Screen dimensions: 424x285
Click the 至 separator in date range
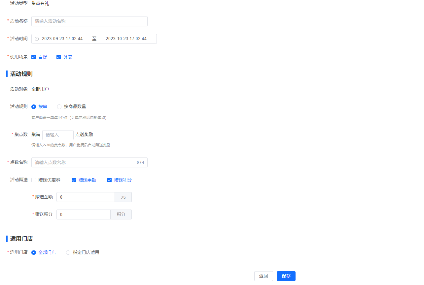(94, 39)
